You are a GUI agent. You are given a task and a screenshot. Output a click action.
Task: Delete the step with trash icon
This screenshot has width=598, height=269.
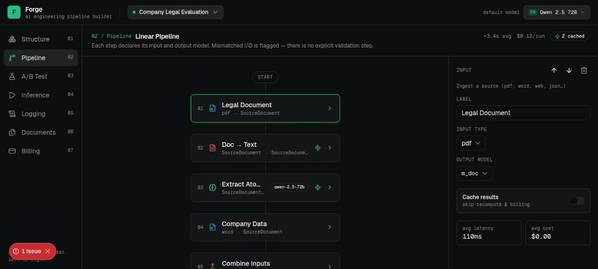(x=584, y=70)
